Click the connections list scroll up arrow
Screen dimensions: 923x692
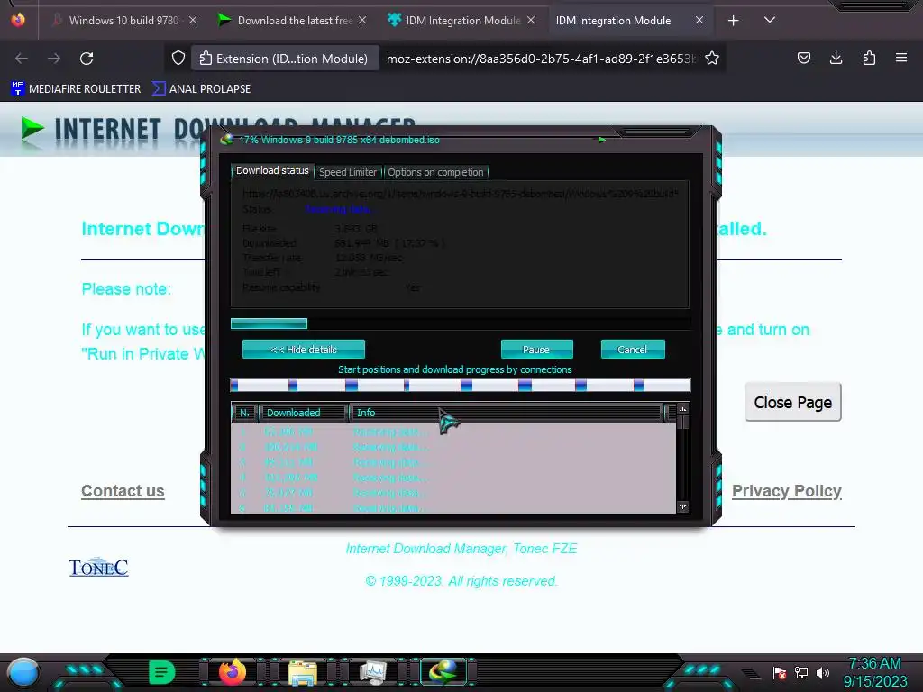tap(683, 410)
